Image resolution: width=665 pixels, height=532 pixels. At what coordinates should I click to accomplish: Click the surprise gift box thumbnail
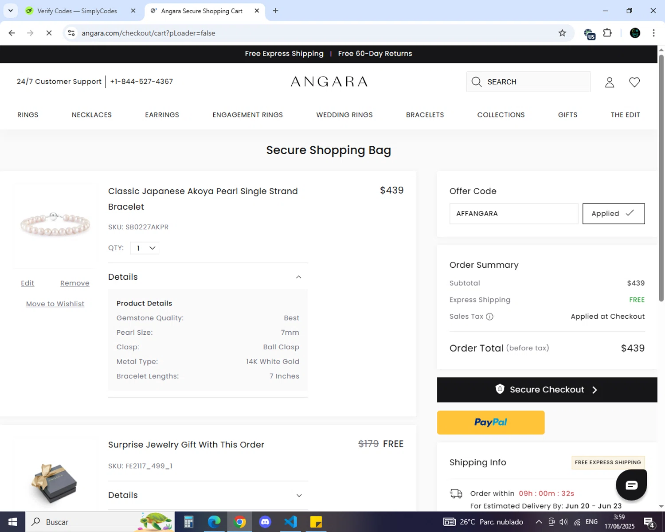point(55,482)
